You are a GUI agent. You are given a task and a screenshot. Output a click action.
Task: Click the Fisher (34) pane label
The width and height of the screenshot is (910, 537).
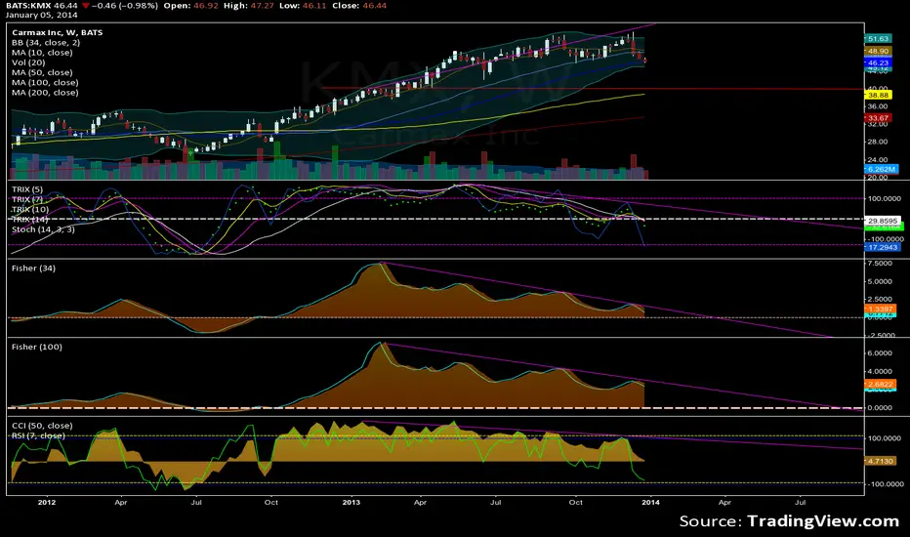(33, 268)
